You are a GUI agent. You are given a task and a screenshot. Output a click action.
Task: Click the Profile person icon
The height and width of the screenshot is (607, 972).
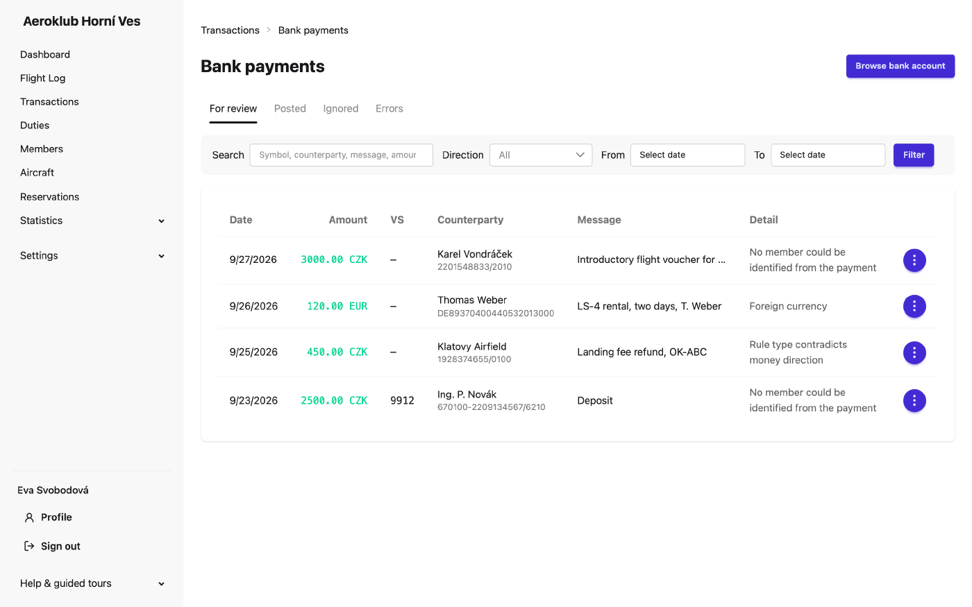[x=29, y=518]
